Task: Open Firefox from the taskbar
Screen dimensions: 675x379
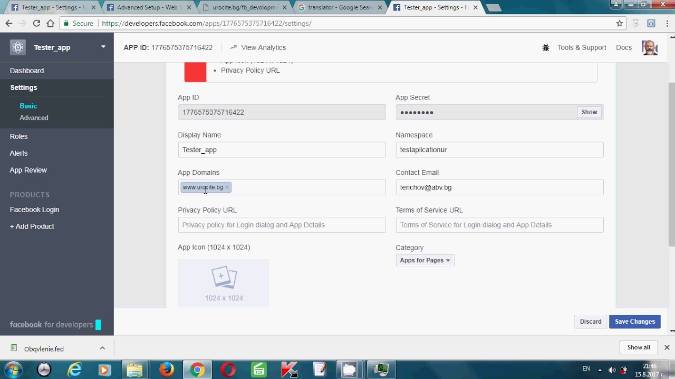Action: coord(167,370)
